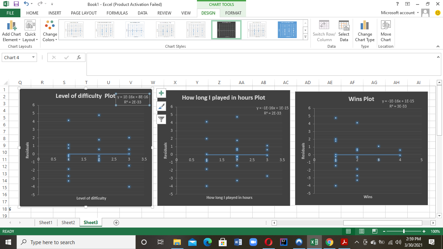Open Excel Help question mark
The height and width of the screenshot is (249, 443).
click(397, 4)
